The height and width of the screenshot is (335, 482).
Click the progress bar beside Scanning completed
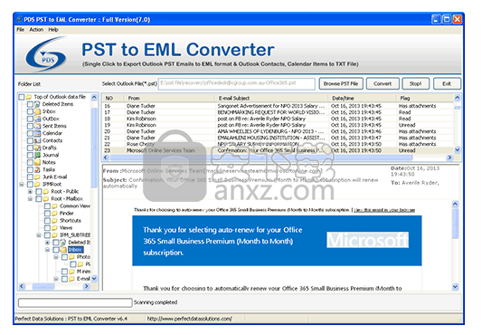tap(75, 302)
